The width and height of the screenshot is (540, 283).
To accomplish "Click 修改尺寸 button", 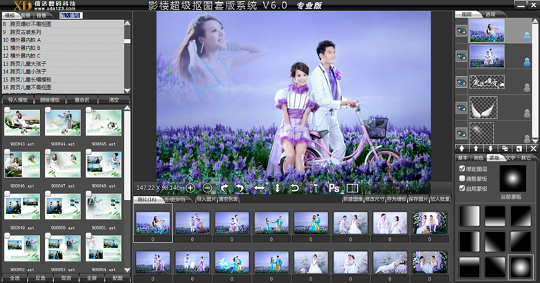I will [375, 199].
